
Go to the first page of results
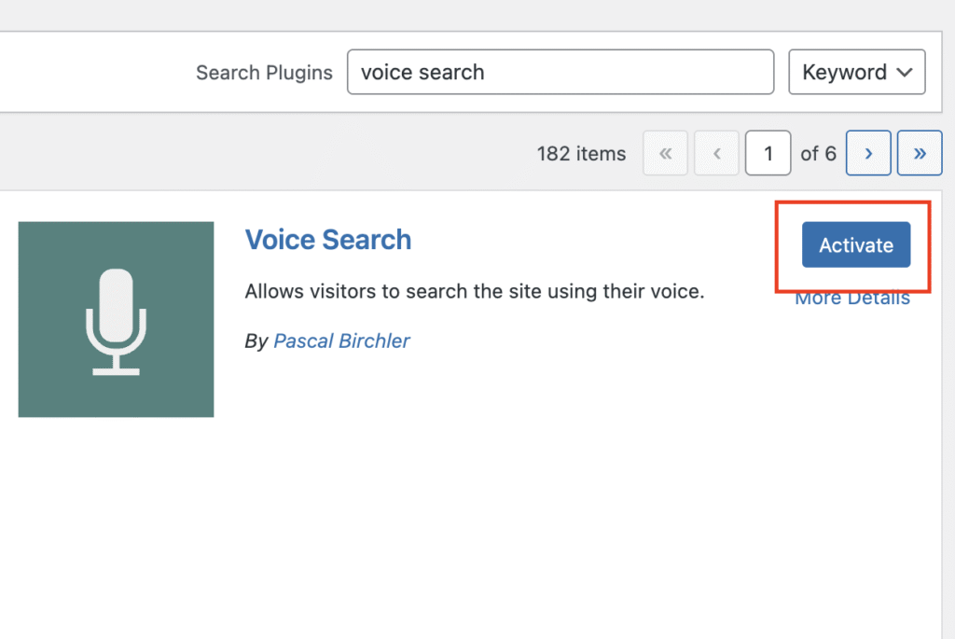(665, 154)
